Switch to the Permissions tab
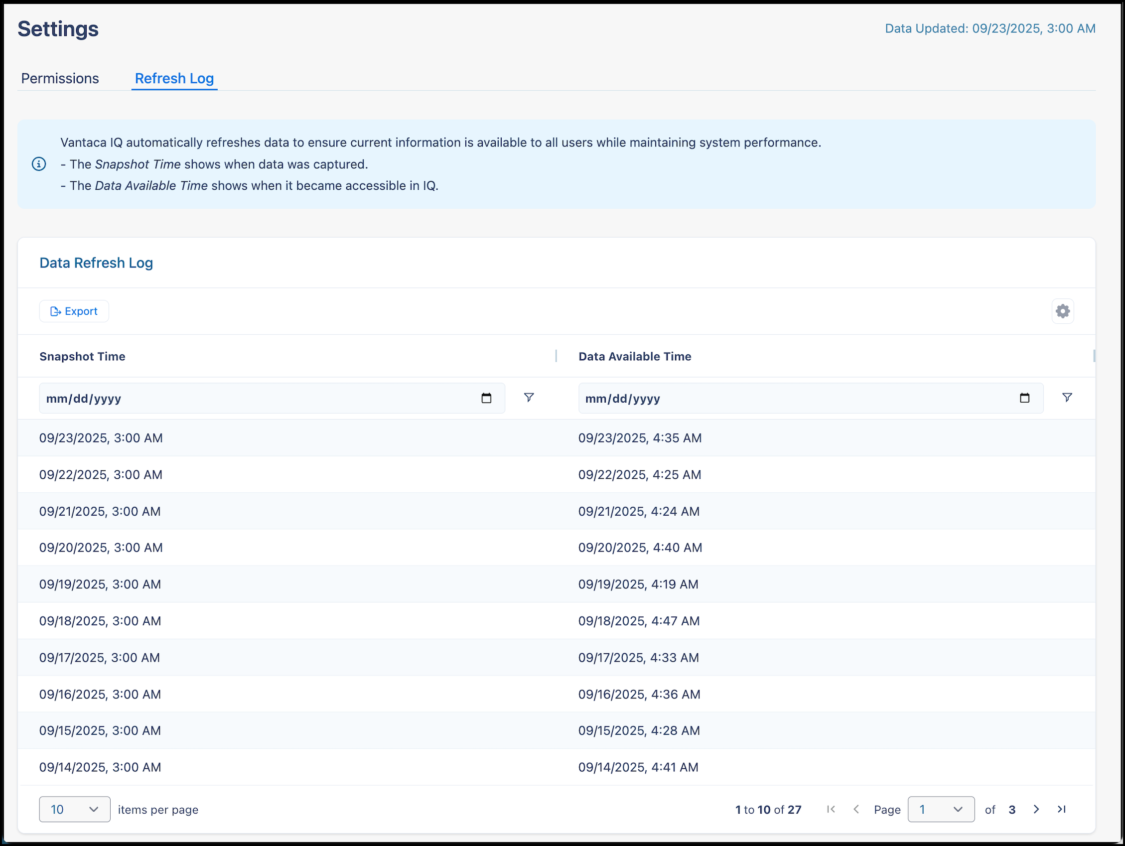1125x846 pixels. coord(60,78)
